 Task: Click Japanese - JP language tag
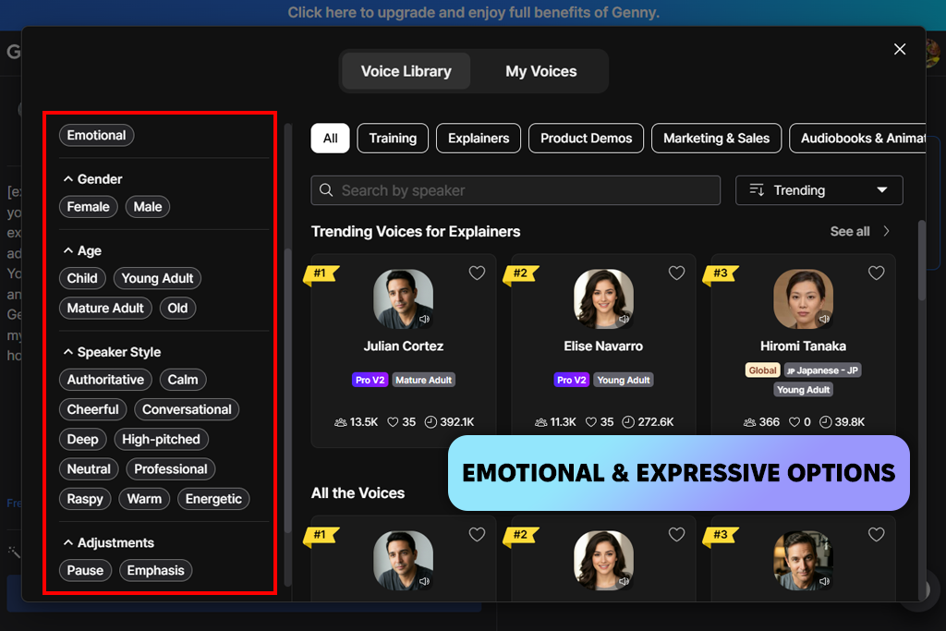click(822, 370)
